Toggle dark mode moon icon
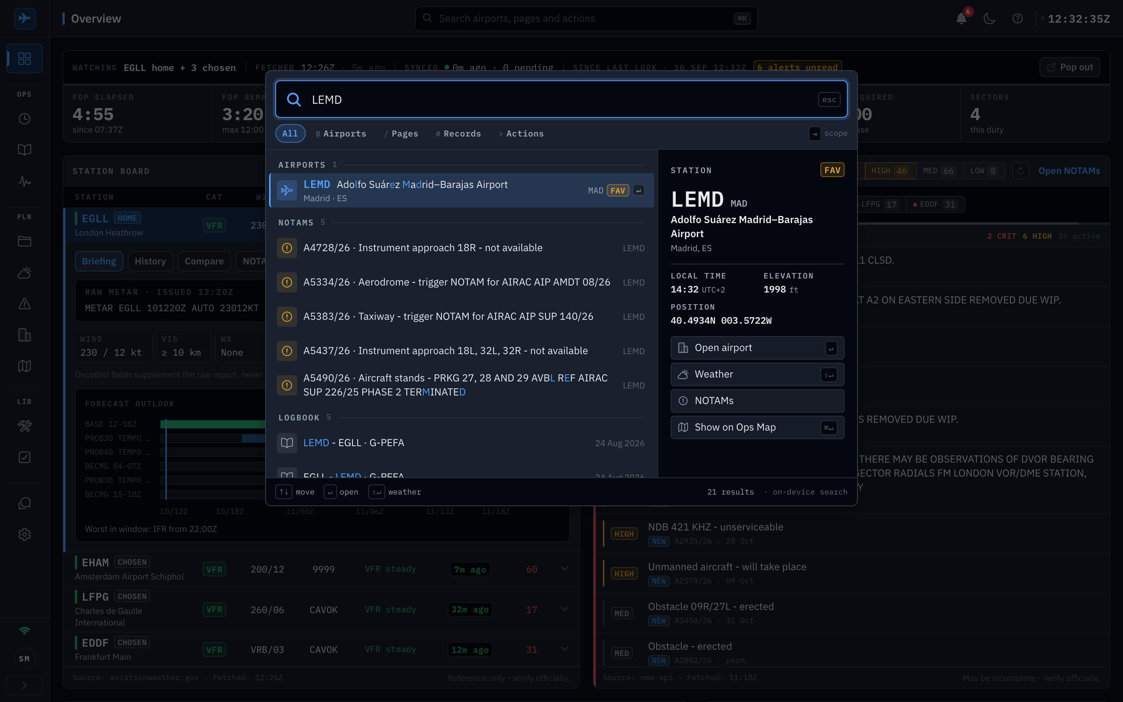Viewport: 1123px width, 702px height. (x=989, y=19)
